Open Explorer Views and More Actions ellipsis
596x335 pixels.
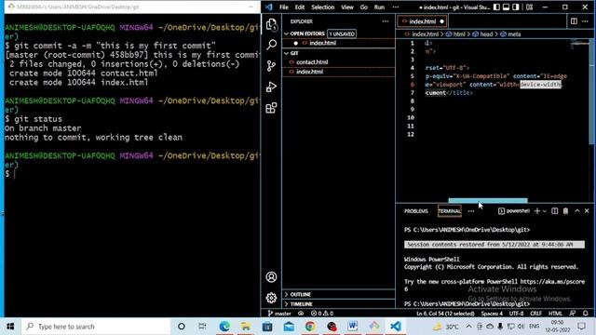pyautogui.click(x=385, y=21)
